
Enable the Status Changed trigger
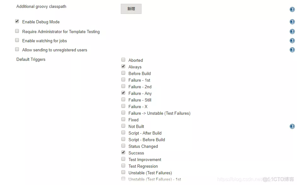123,146
